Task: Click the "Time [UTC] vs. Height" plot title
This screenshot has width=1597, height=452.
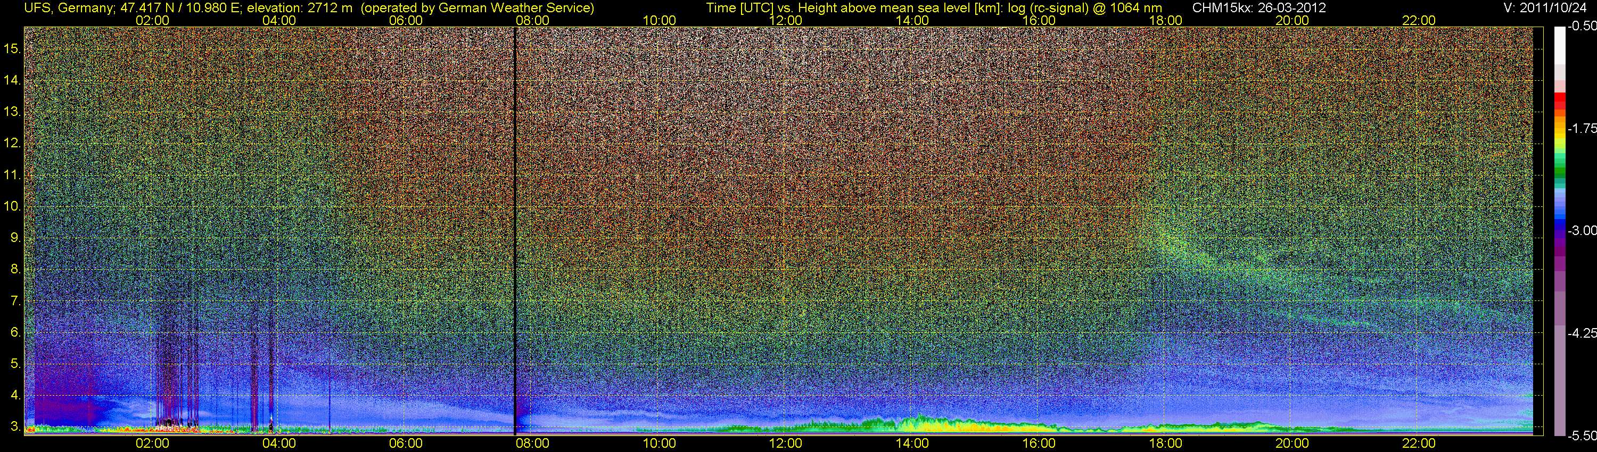Action: [x=934, y=8]
